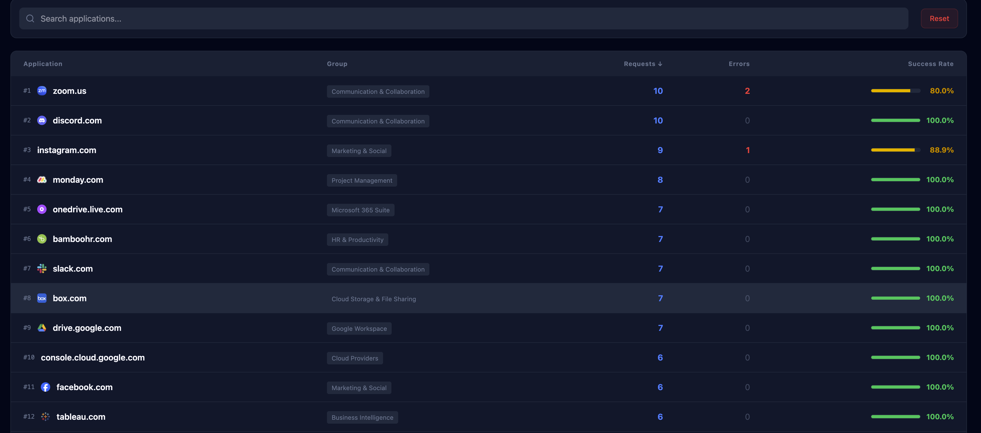The image size is (981, 433).
Task: Click the OneDrive icon
Action: coord(42,209)
